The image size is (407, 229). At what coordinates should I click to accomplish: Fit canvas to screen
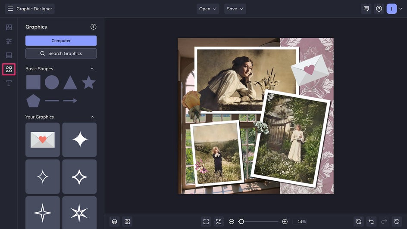[206, 222]
